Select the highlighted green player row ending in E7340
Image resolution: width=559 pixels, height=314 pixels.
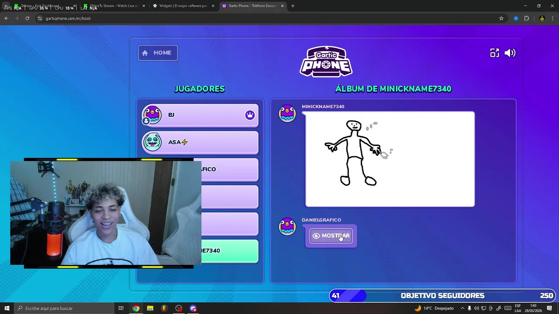pyautogui.click(x=230, y=251)
